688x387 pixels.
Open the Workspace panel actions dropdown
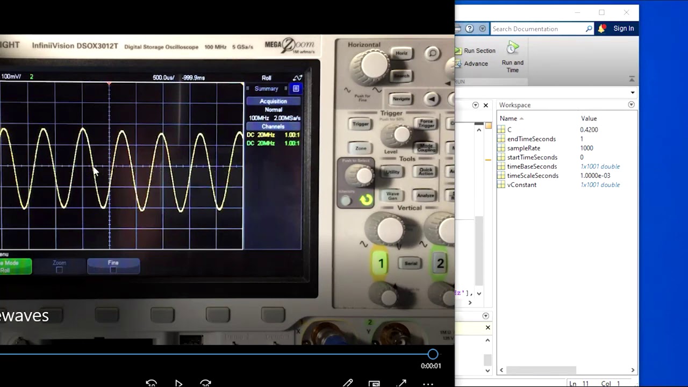pyautogui.click(x=632, y=105)
